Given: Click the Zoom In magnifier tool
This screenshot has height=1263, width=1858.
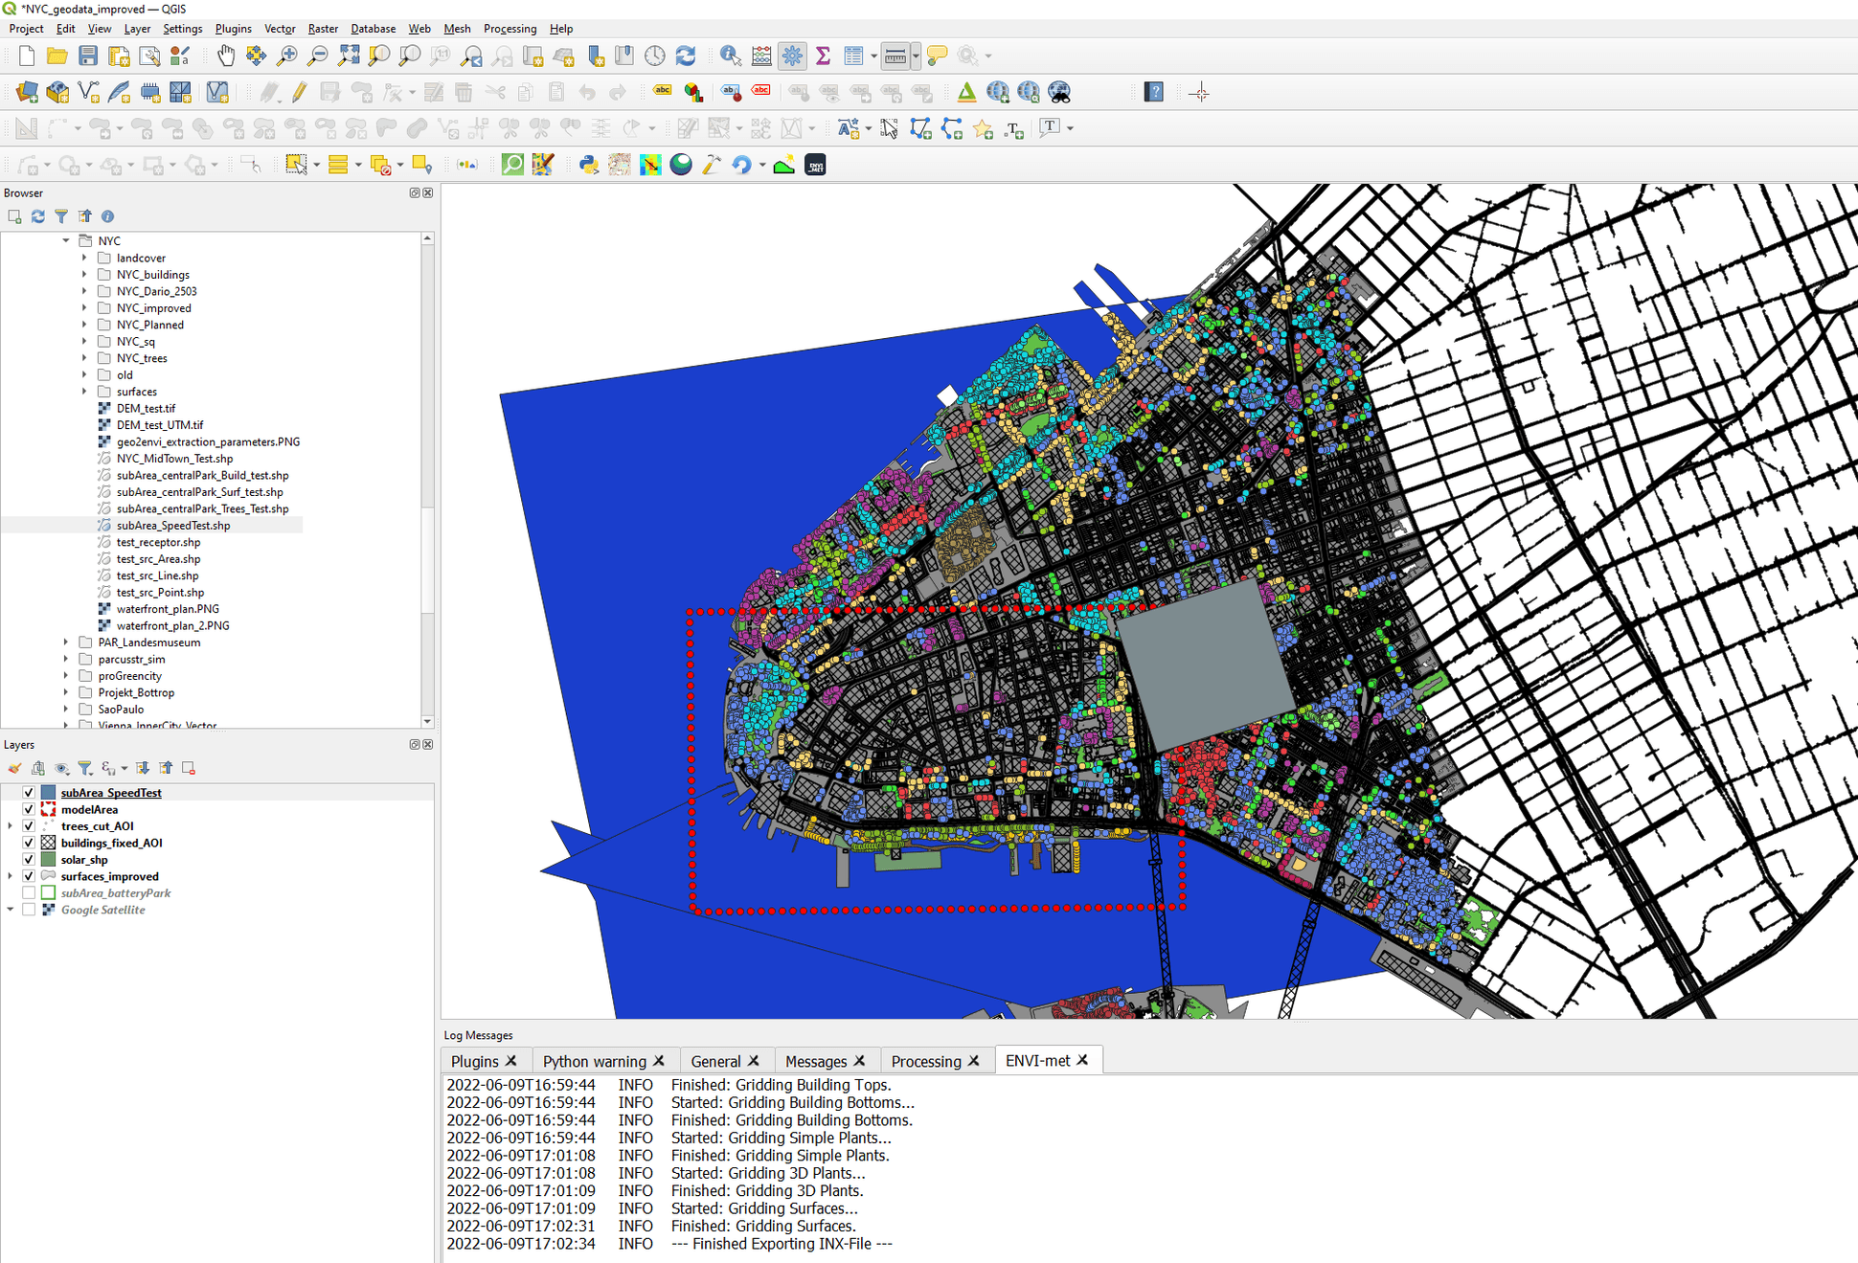Looking at the screenshot, I should click(286, 56).
